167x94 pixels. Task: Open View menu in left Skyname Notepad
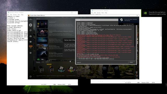19,15
